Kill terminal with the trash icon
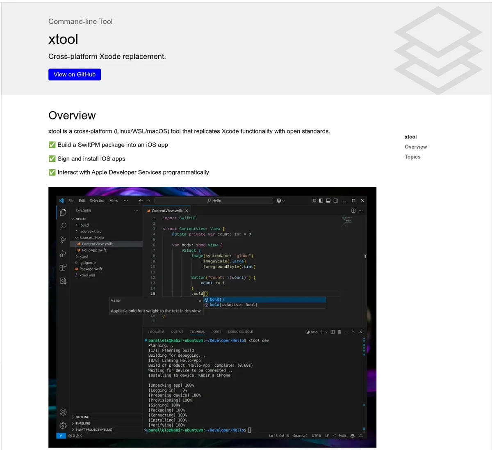Screen dimensions: 492x450 pos(339,332)
